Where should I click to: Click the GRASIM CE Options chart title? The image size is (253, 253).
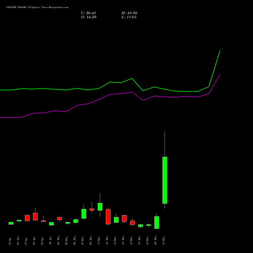pyautogui.click(x=37, y=8)
